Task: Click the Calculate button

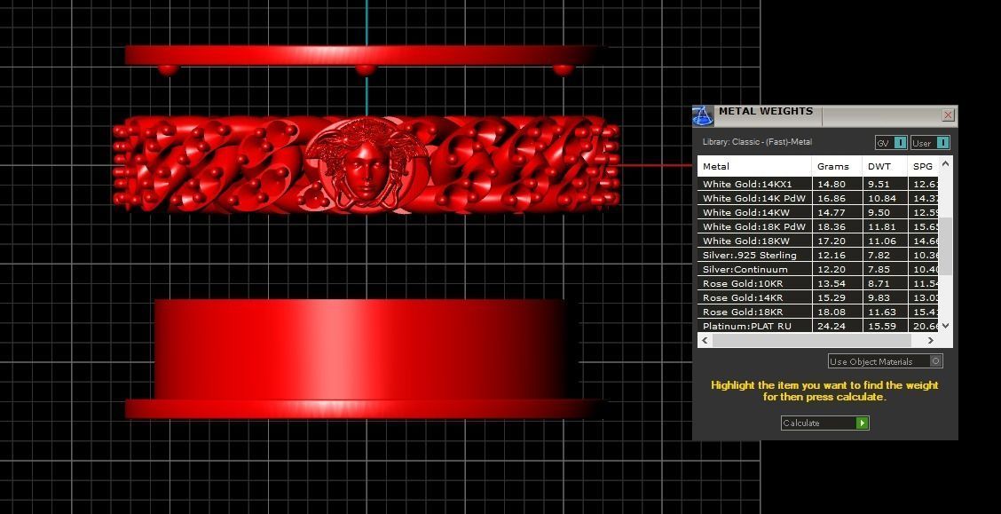Action: coord(824,423)
